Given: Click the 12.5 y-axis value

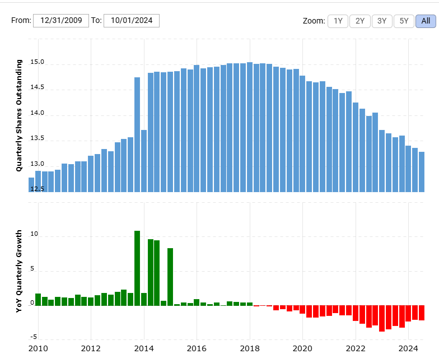Looking at the screenshot, I should coord(37,189).
